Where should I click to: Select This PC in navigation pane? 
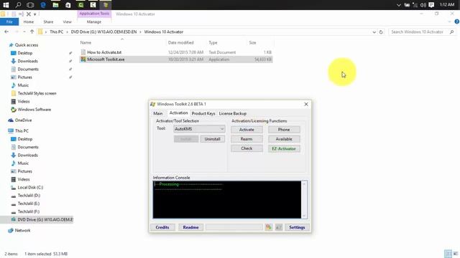pyautogui.click(x=22, y=130)
